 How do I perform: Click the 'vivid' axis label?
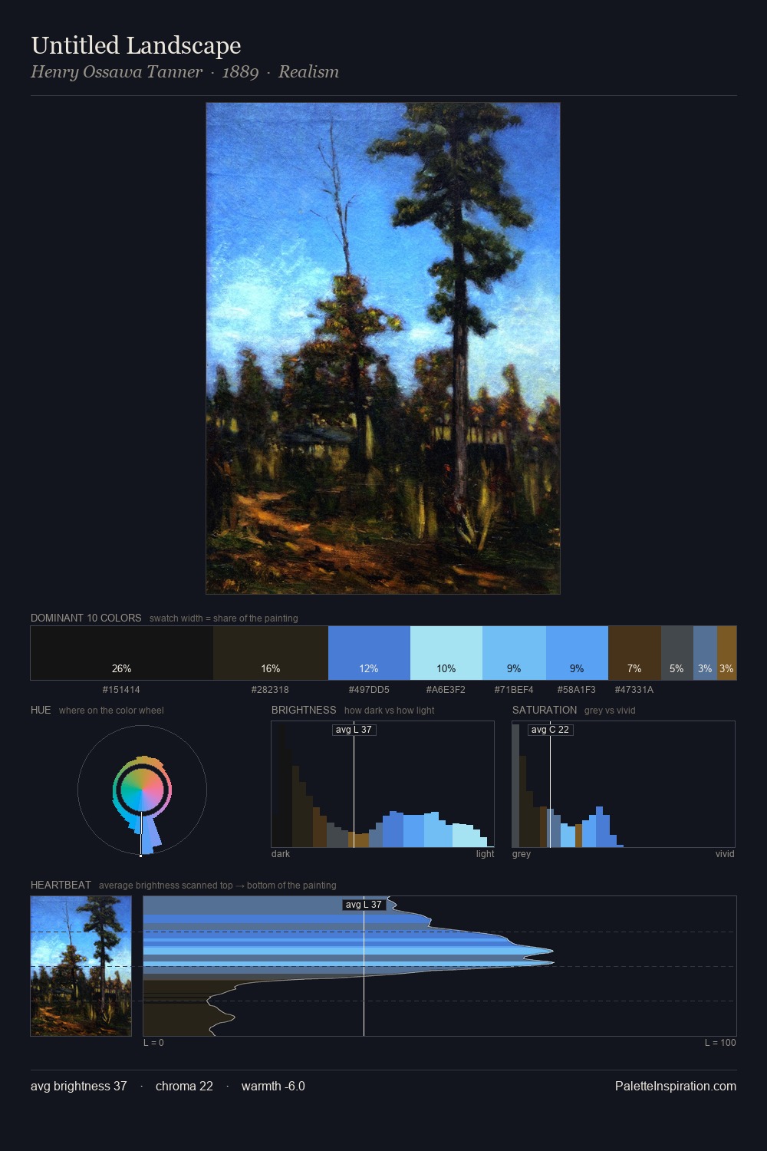725,854
